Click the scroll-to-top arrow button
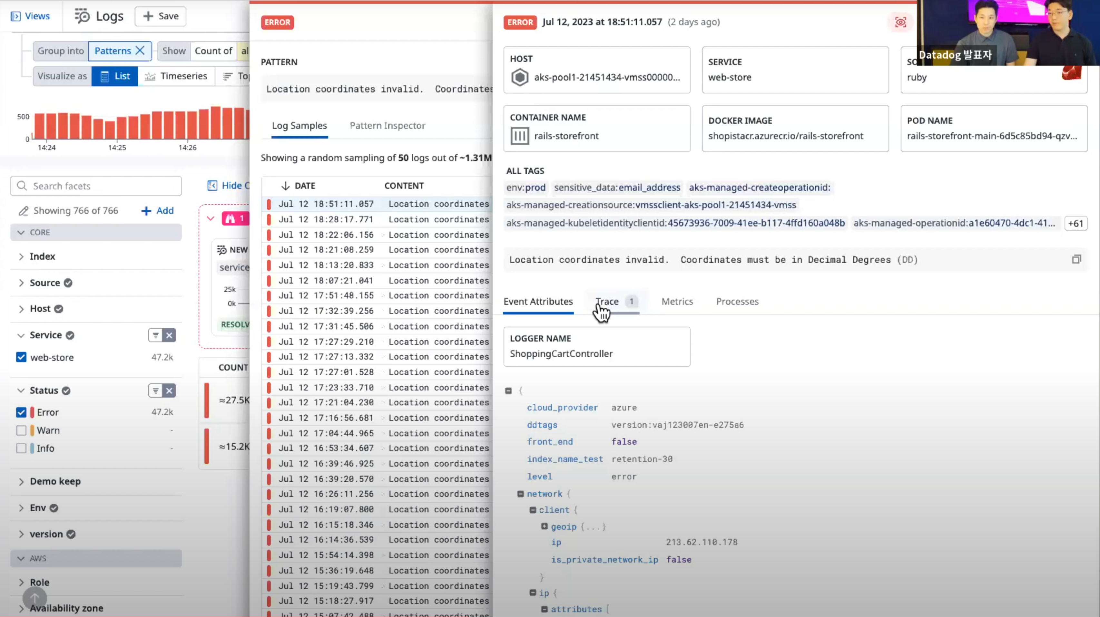Image resolution: width=1100 pixels, height=617 pixels. coord(34,598)
